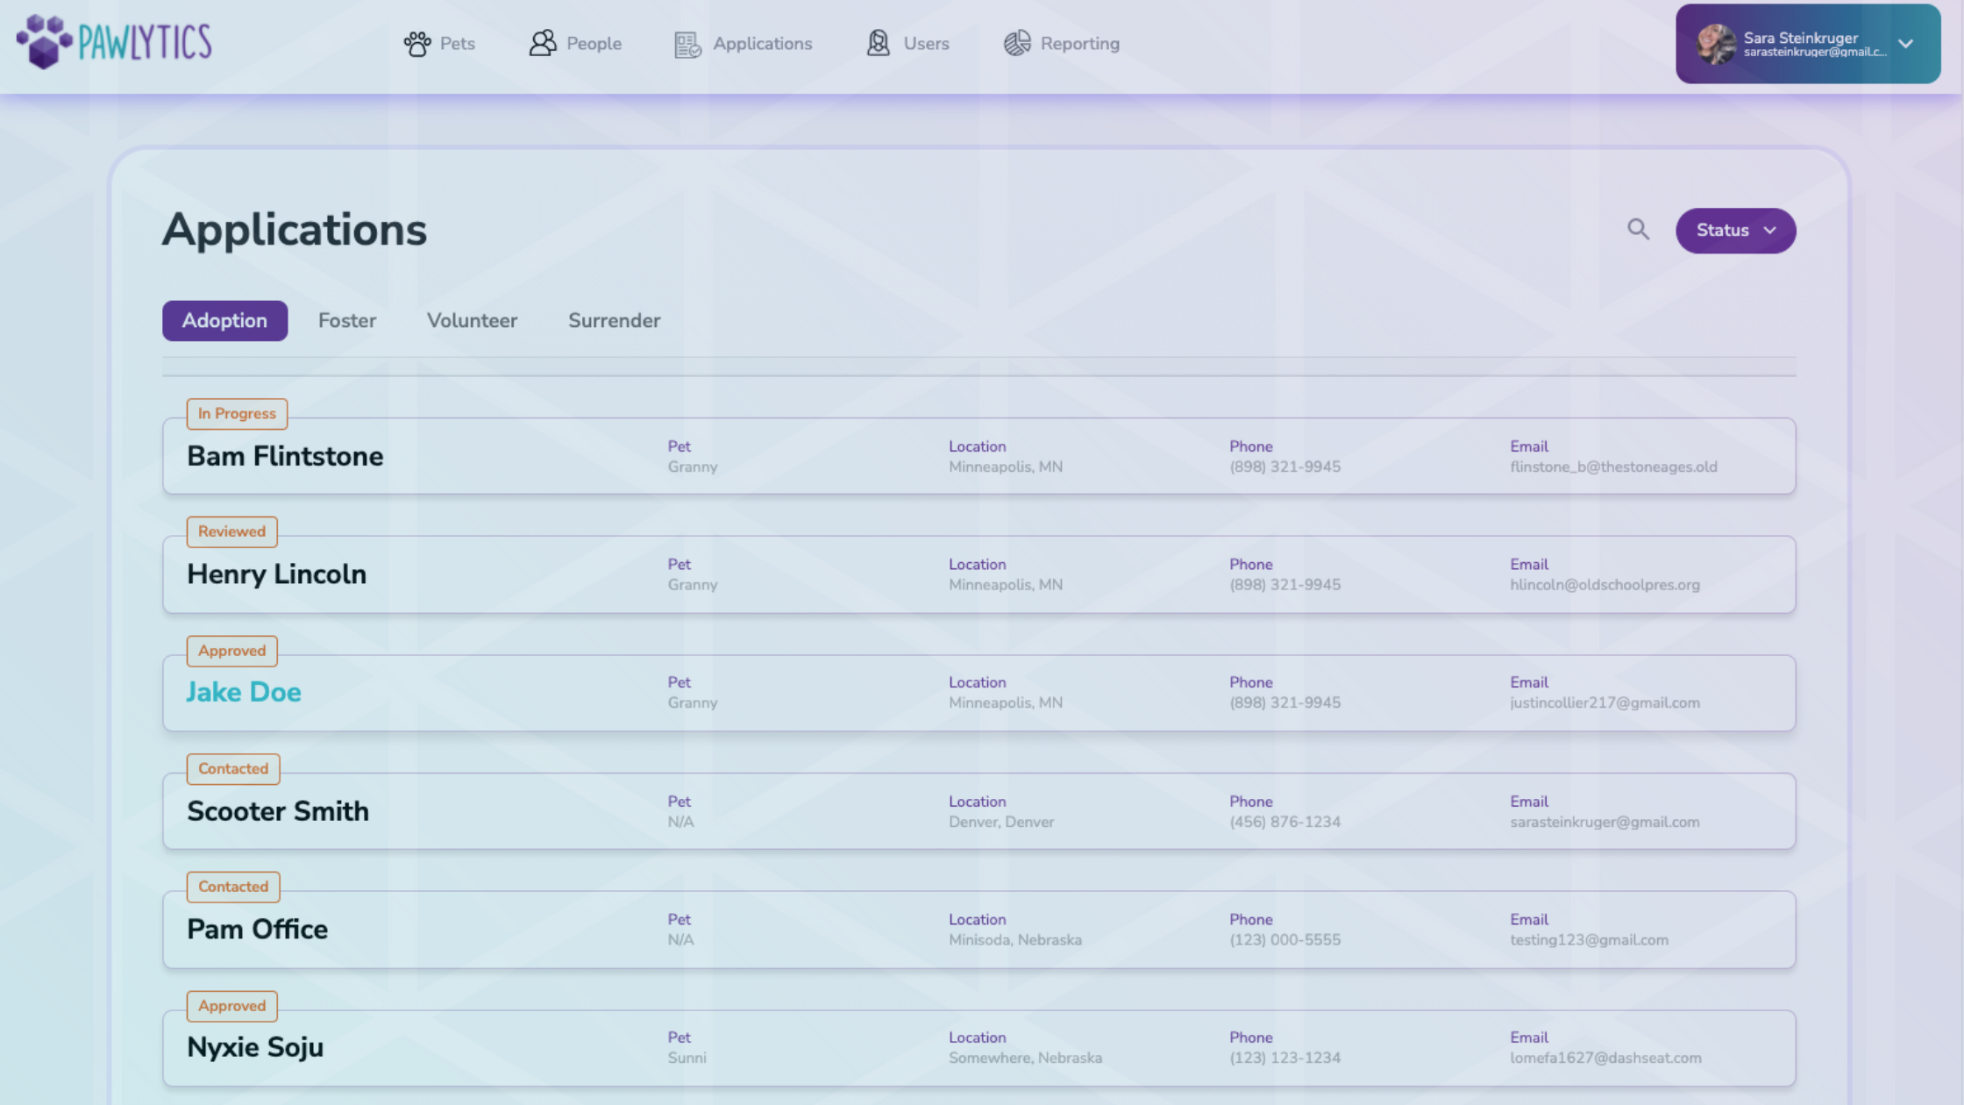Click Scooter Smith's Contacted status badge
The image size is (1964, 1105).
coord(233,769)
